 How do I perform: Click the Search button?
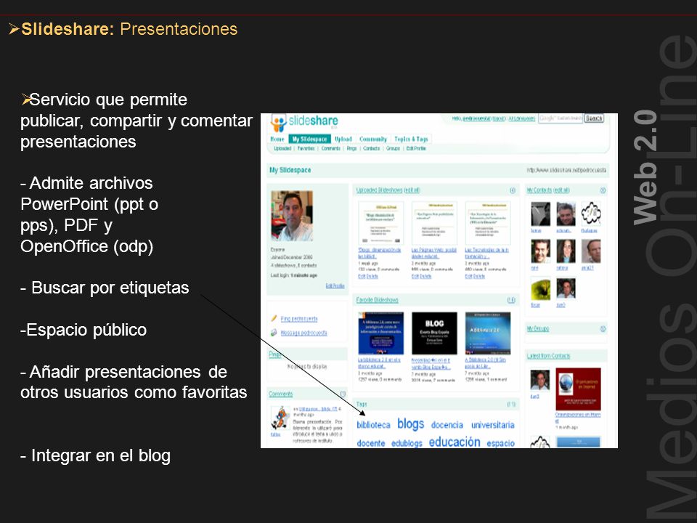click(x=594, y=118)
